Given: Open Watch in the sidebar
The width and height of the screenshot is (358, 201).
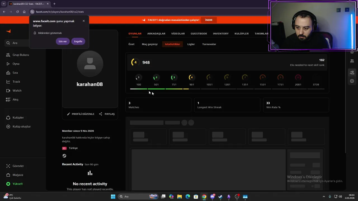Looking at the screenshot, I should (14, 91).
